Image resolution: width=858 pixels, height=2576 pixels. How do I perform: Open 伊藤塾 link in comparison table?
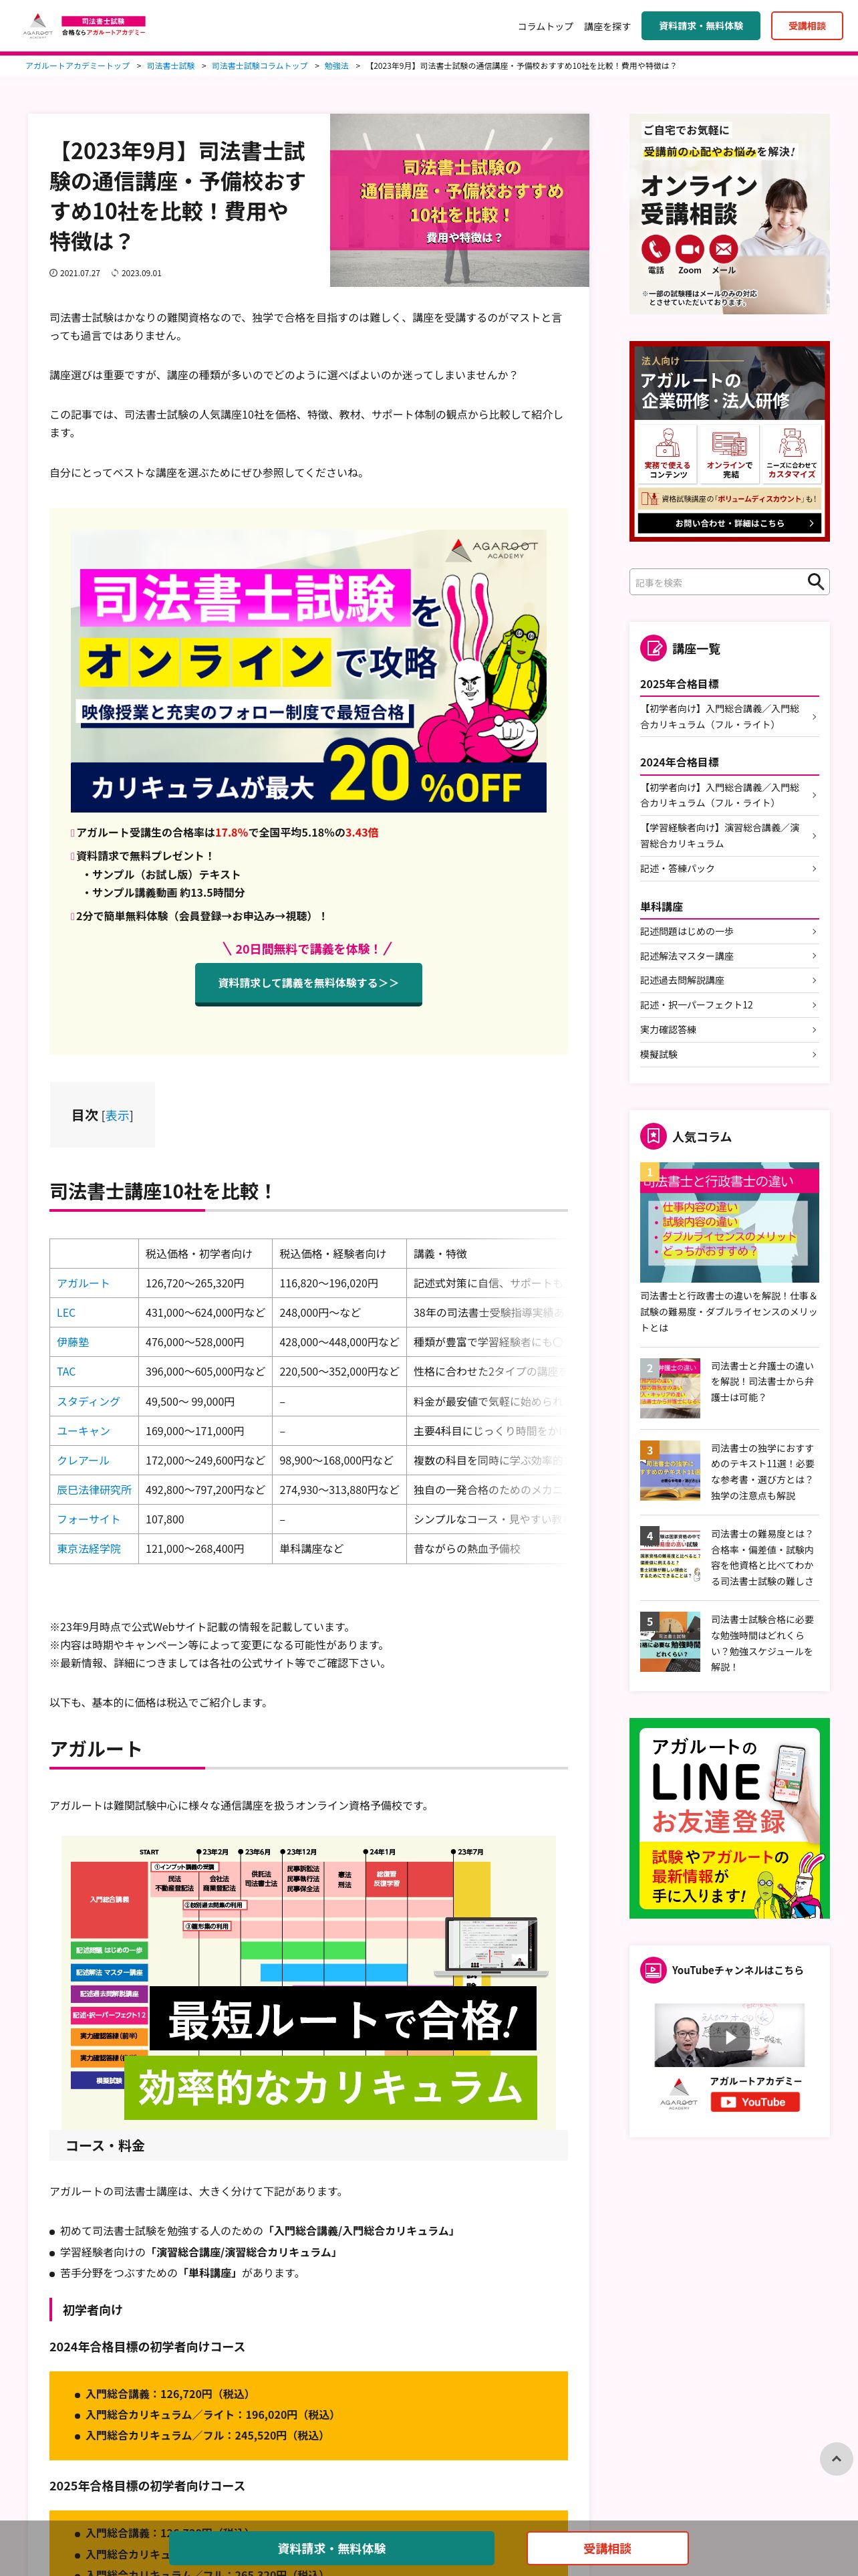click(x=73, y=1342)
